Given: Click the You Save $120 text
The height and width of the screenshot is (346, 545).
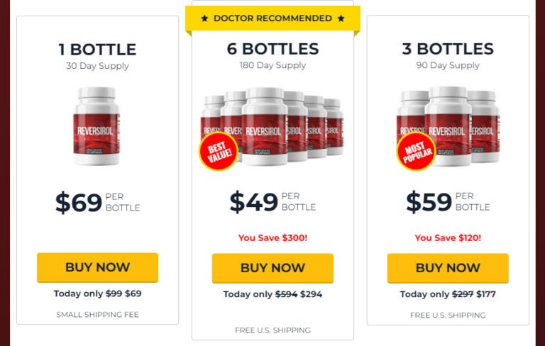Looking at the screenshot, I should pyautogui.click(x=448, y=238).
